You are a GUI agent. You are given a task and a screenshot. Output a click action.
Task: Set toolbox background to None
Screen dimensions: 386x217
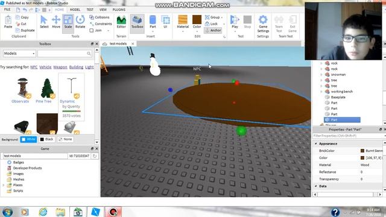coord(65,139)
